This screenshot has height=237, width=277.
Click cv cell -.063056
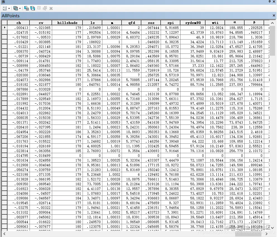pos(41,151)
